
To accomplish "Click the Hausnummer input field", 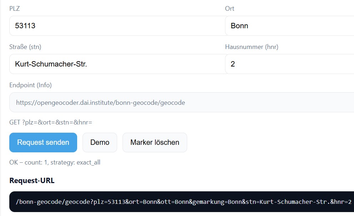I will 289,64.
